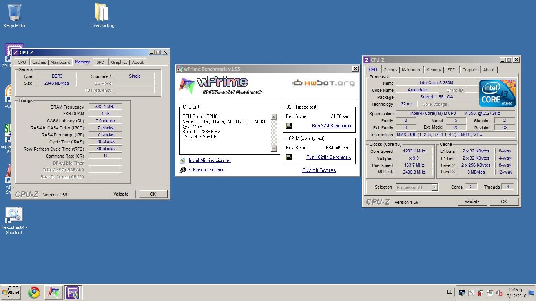
Task: Switch to Caches tab in left CPU-Z
Action: [x=39, y=62]
